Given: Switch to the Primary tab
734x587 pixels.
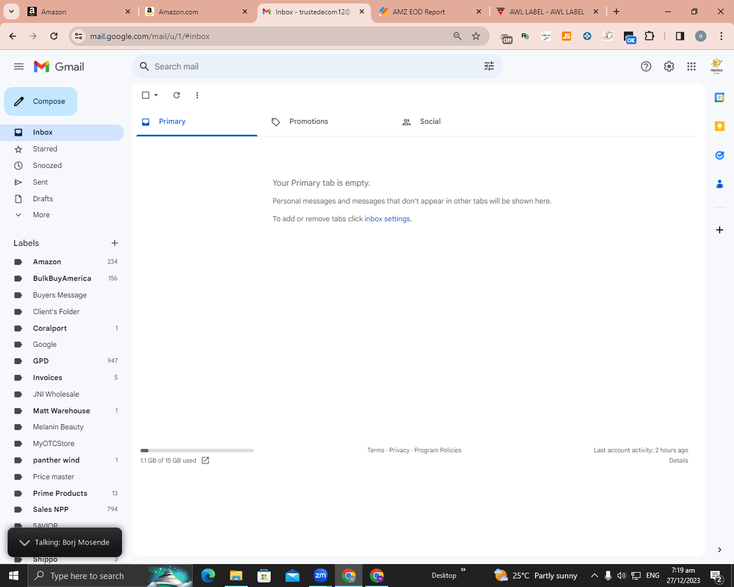Looking at the screenshot, I should coord(197,122).
